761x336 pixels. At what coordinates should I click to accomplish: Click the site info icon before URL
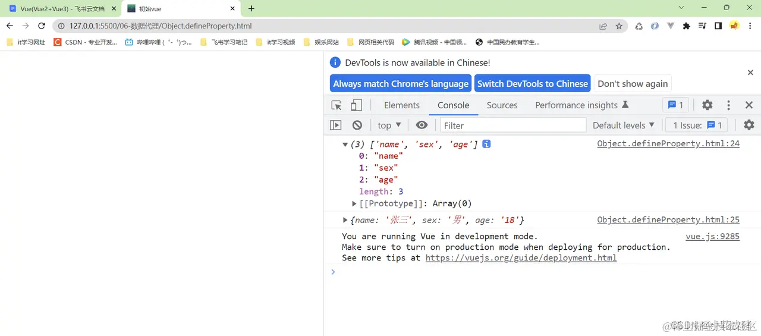pos(61,26)
